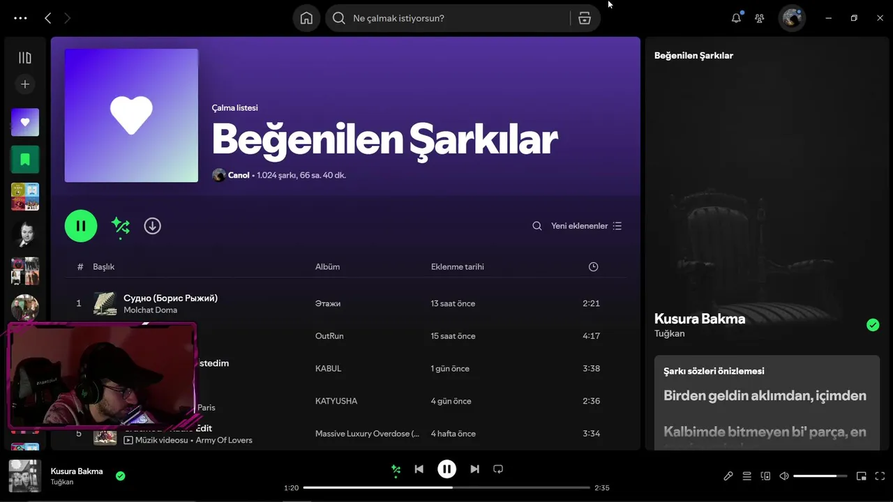This screenshot has height=502, width=893.
Task: Search within the playlist magnifier icon
Action: click(537, 226)
